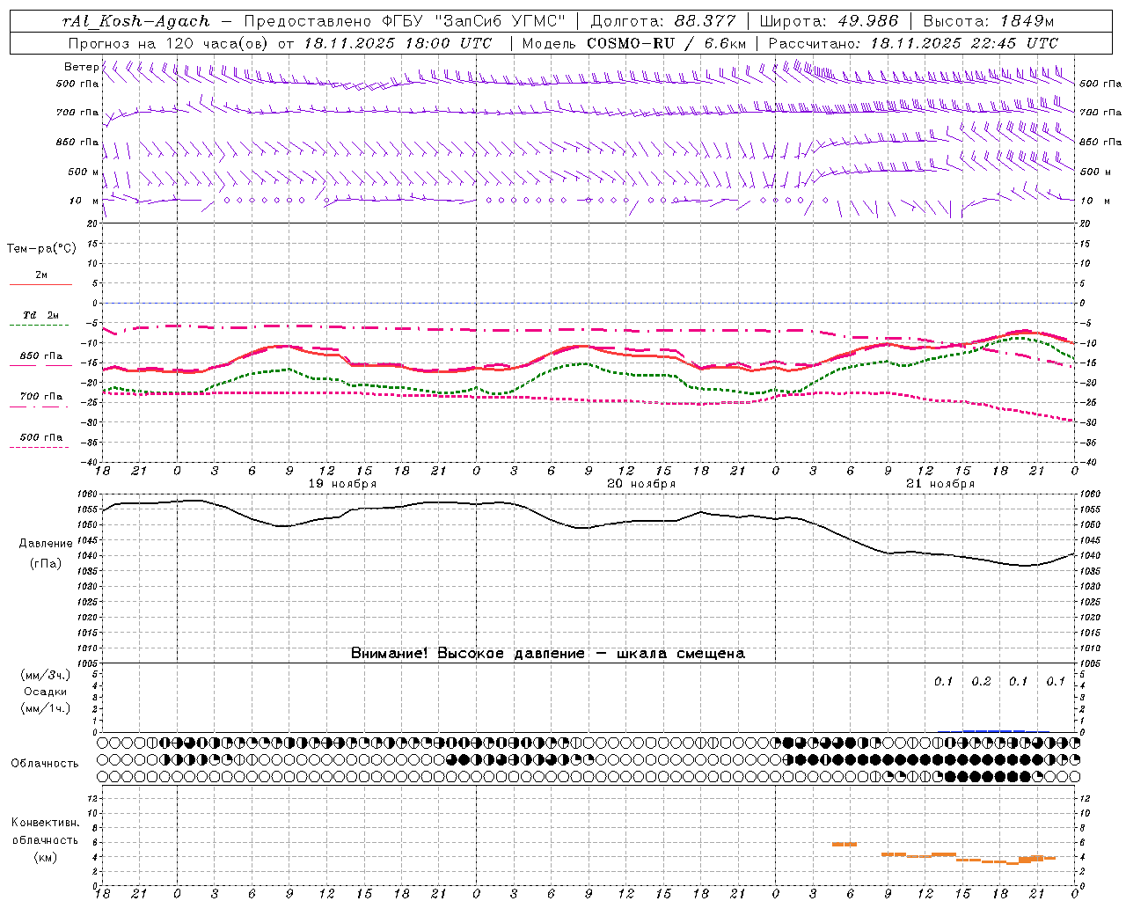The width and height of the screenshot is (1126, 901).
Task: Click the dotted pink line sample under 500 гПа legend
Action: click(39, 448)
